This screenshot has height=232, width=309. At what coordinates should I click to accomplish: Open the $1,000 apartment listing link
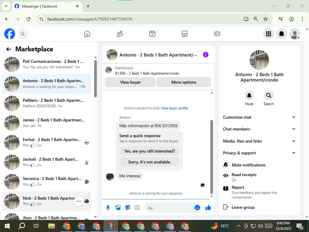coord(147,73)
